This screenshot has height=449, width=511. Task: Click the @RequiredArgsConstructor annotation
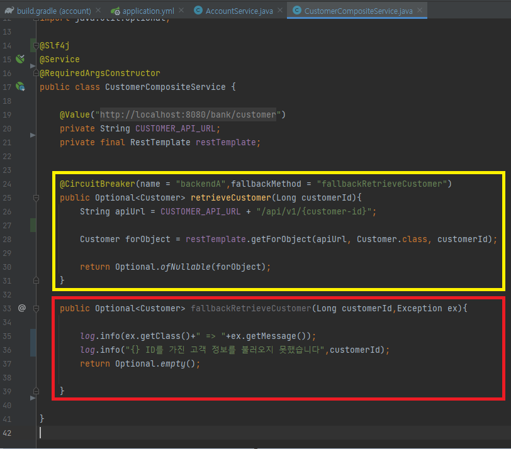coord(99,73)
